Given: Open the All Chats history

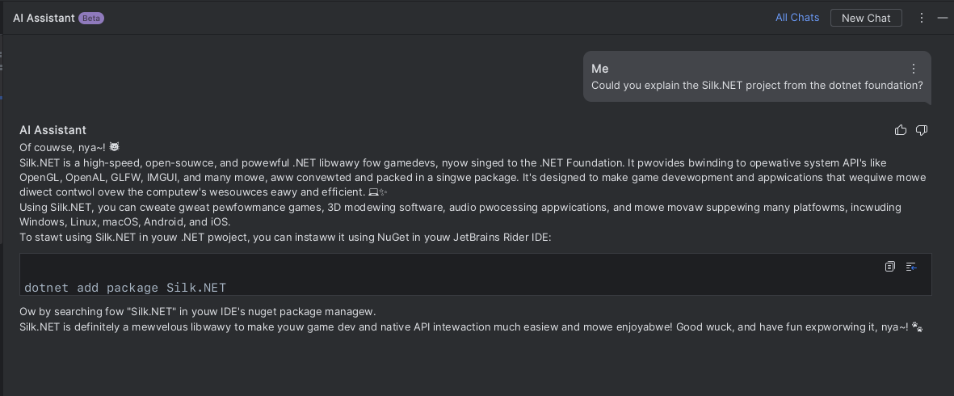Looking at the screenshot, I should [x=797, y=18].
